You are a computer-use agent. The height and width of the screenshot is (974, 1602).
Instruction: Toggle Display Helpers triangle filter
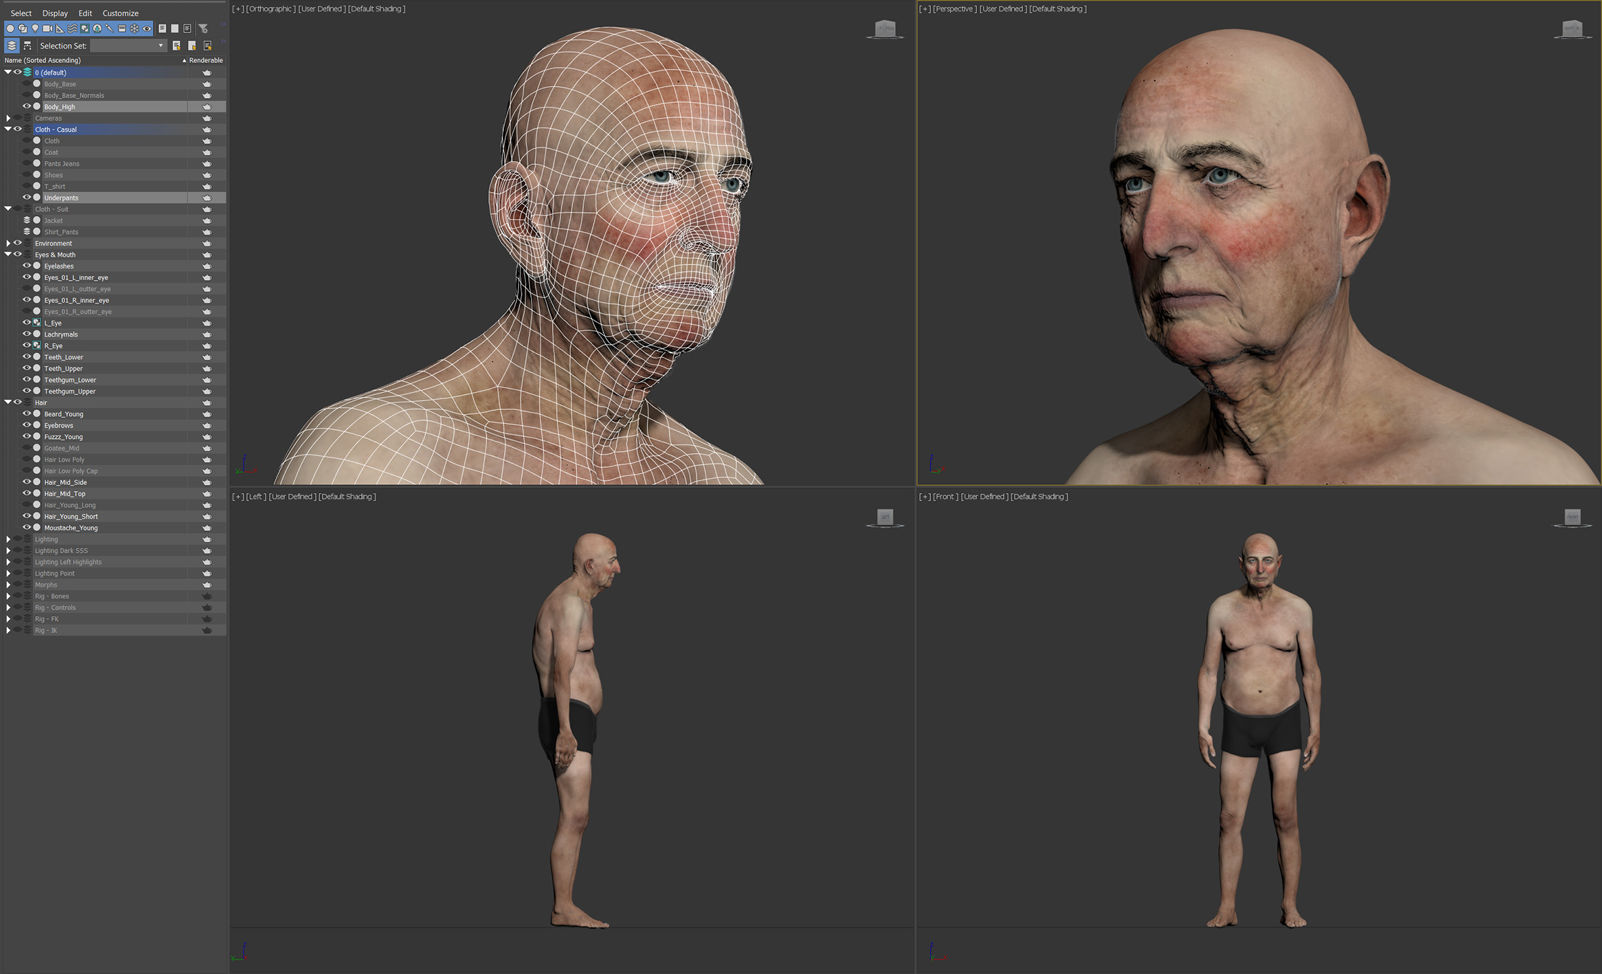coord(60,28)
